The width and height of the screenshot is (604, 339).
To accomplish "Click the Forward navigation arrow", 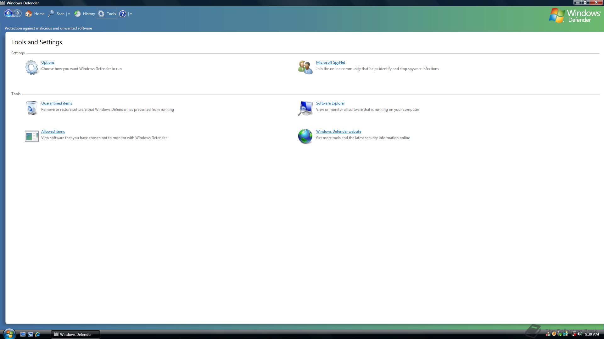I will 17,13.
